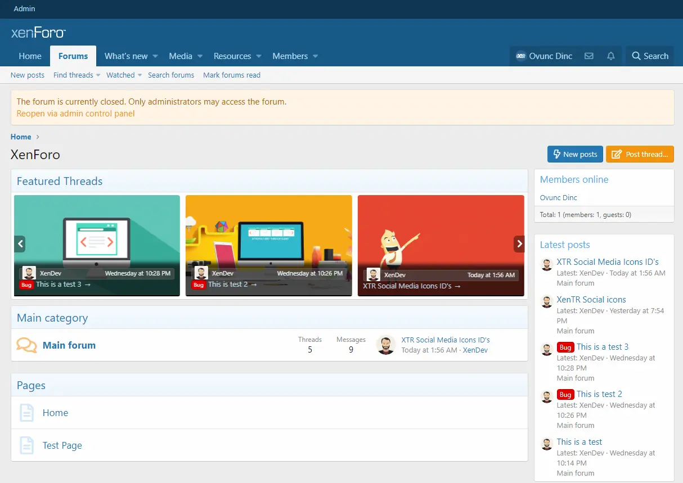683x483 pixels.
Task: Open the Resources tab
Action: click(x=232, y=56)
